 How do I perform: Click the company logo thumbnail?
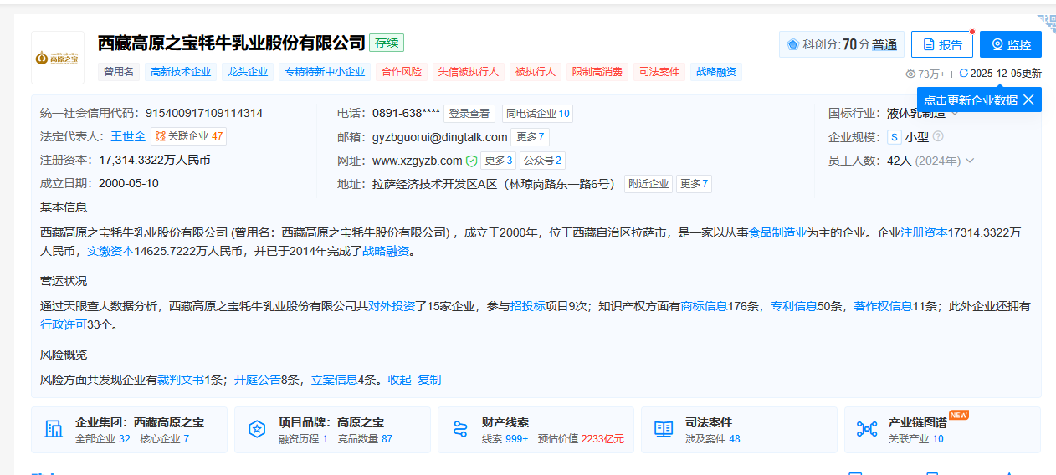pos(58,58)
